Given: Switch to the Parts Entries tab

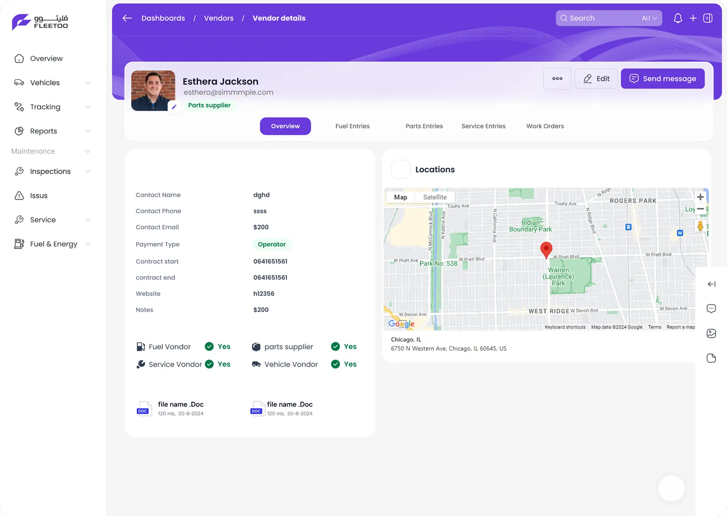Looking at the screenshot, I should pos(424,126).
